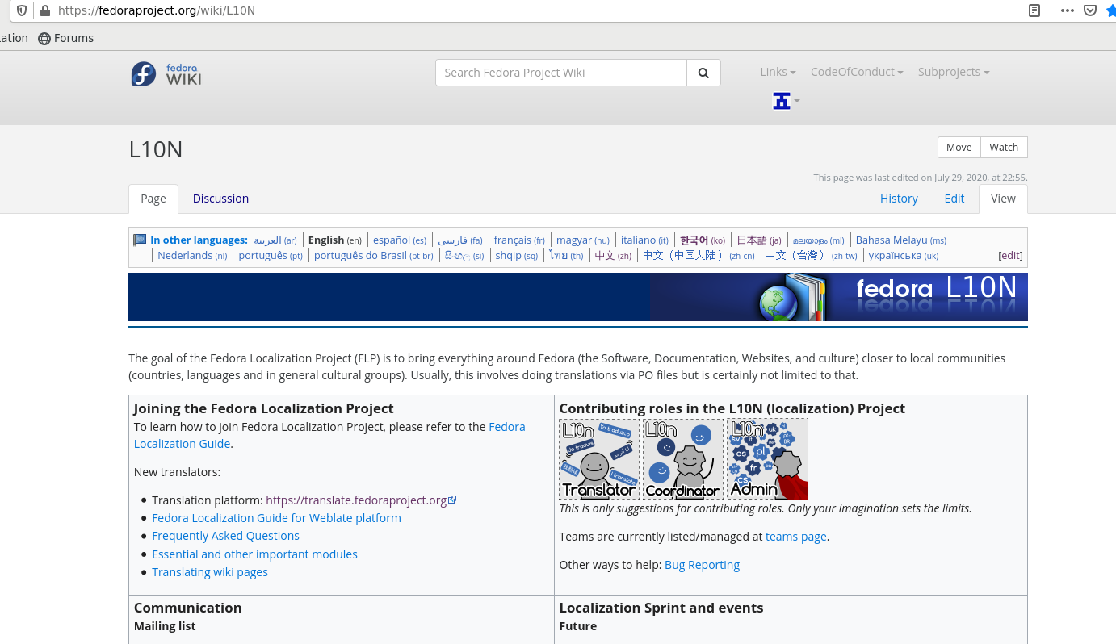The height and width of the screenshot is (644, 1116).
Task: Open Translating wiki pages link
Action: [x=210, y=572]
